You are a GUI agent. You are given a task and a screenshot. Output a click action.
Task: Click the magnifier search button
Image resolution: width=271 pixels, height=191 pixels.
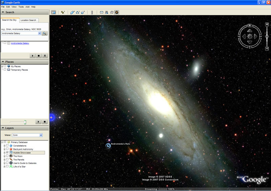(45, 34)
